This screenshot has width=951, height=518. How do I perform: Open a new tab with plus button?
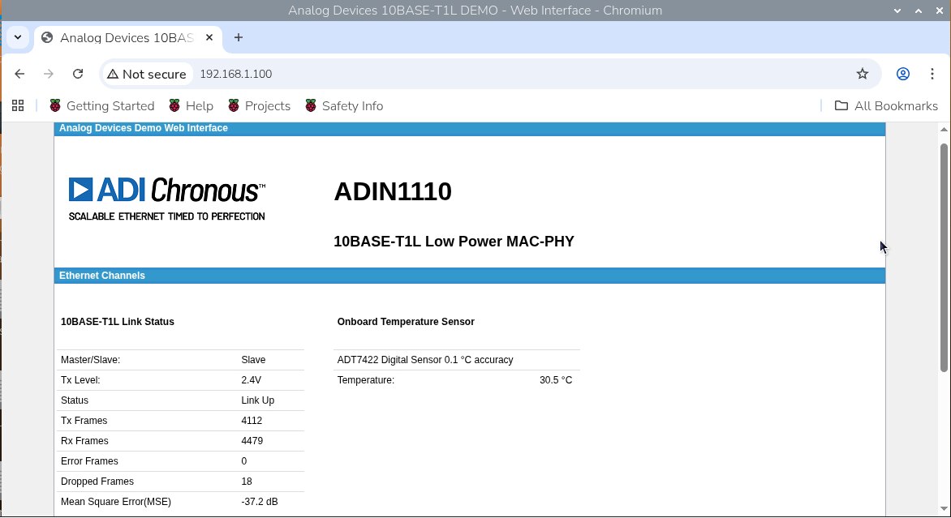point(239,37)
